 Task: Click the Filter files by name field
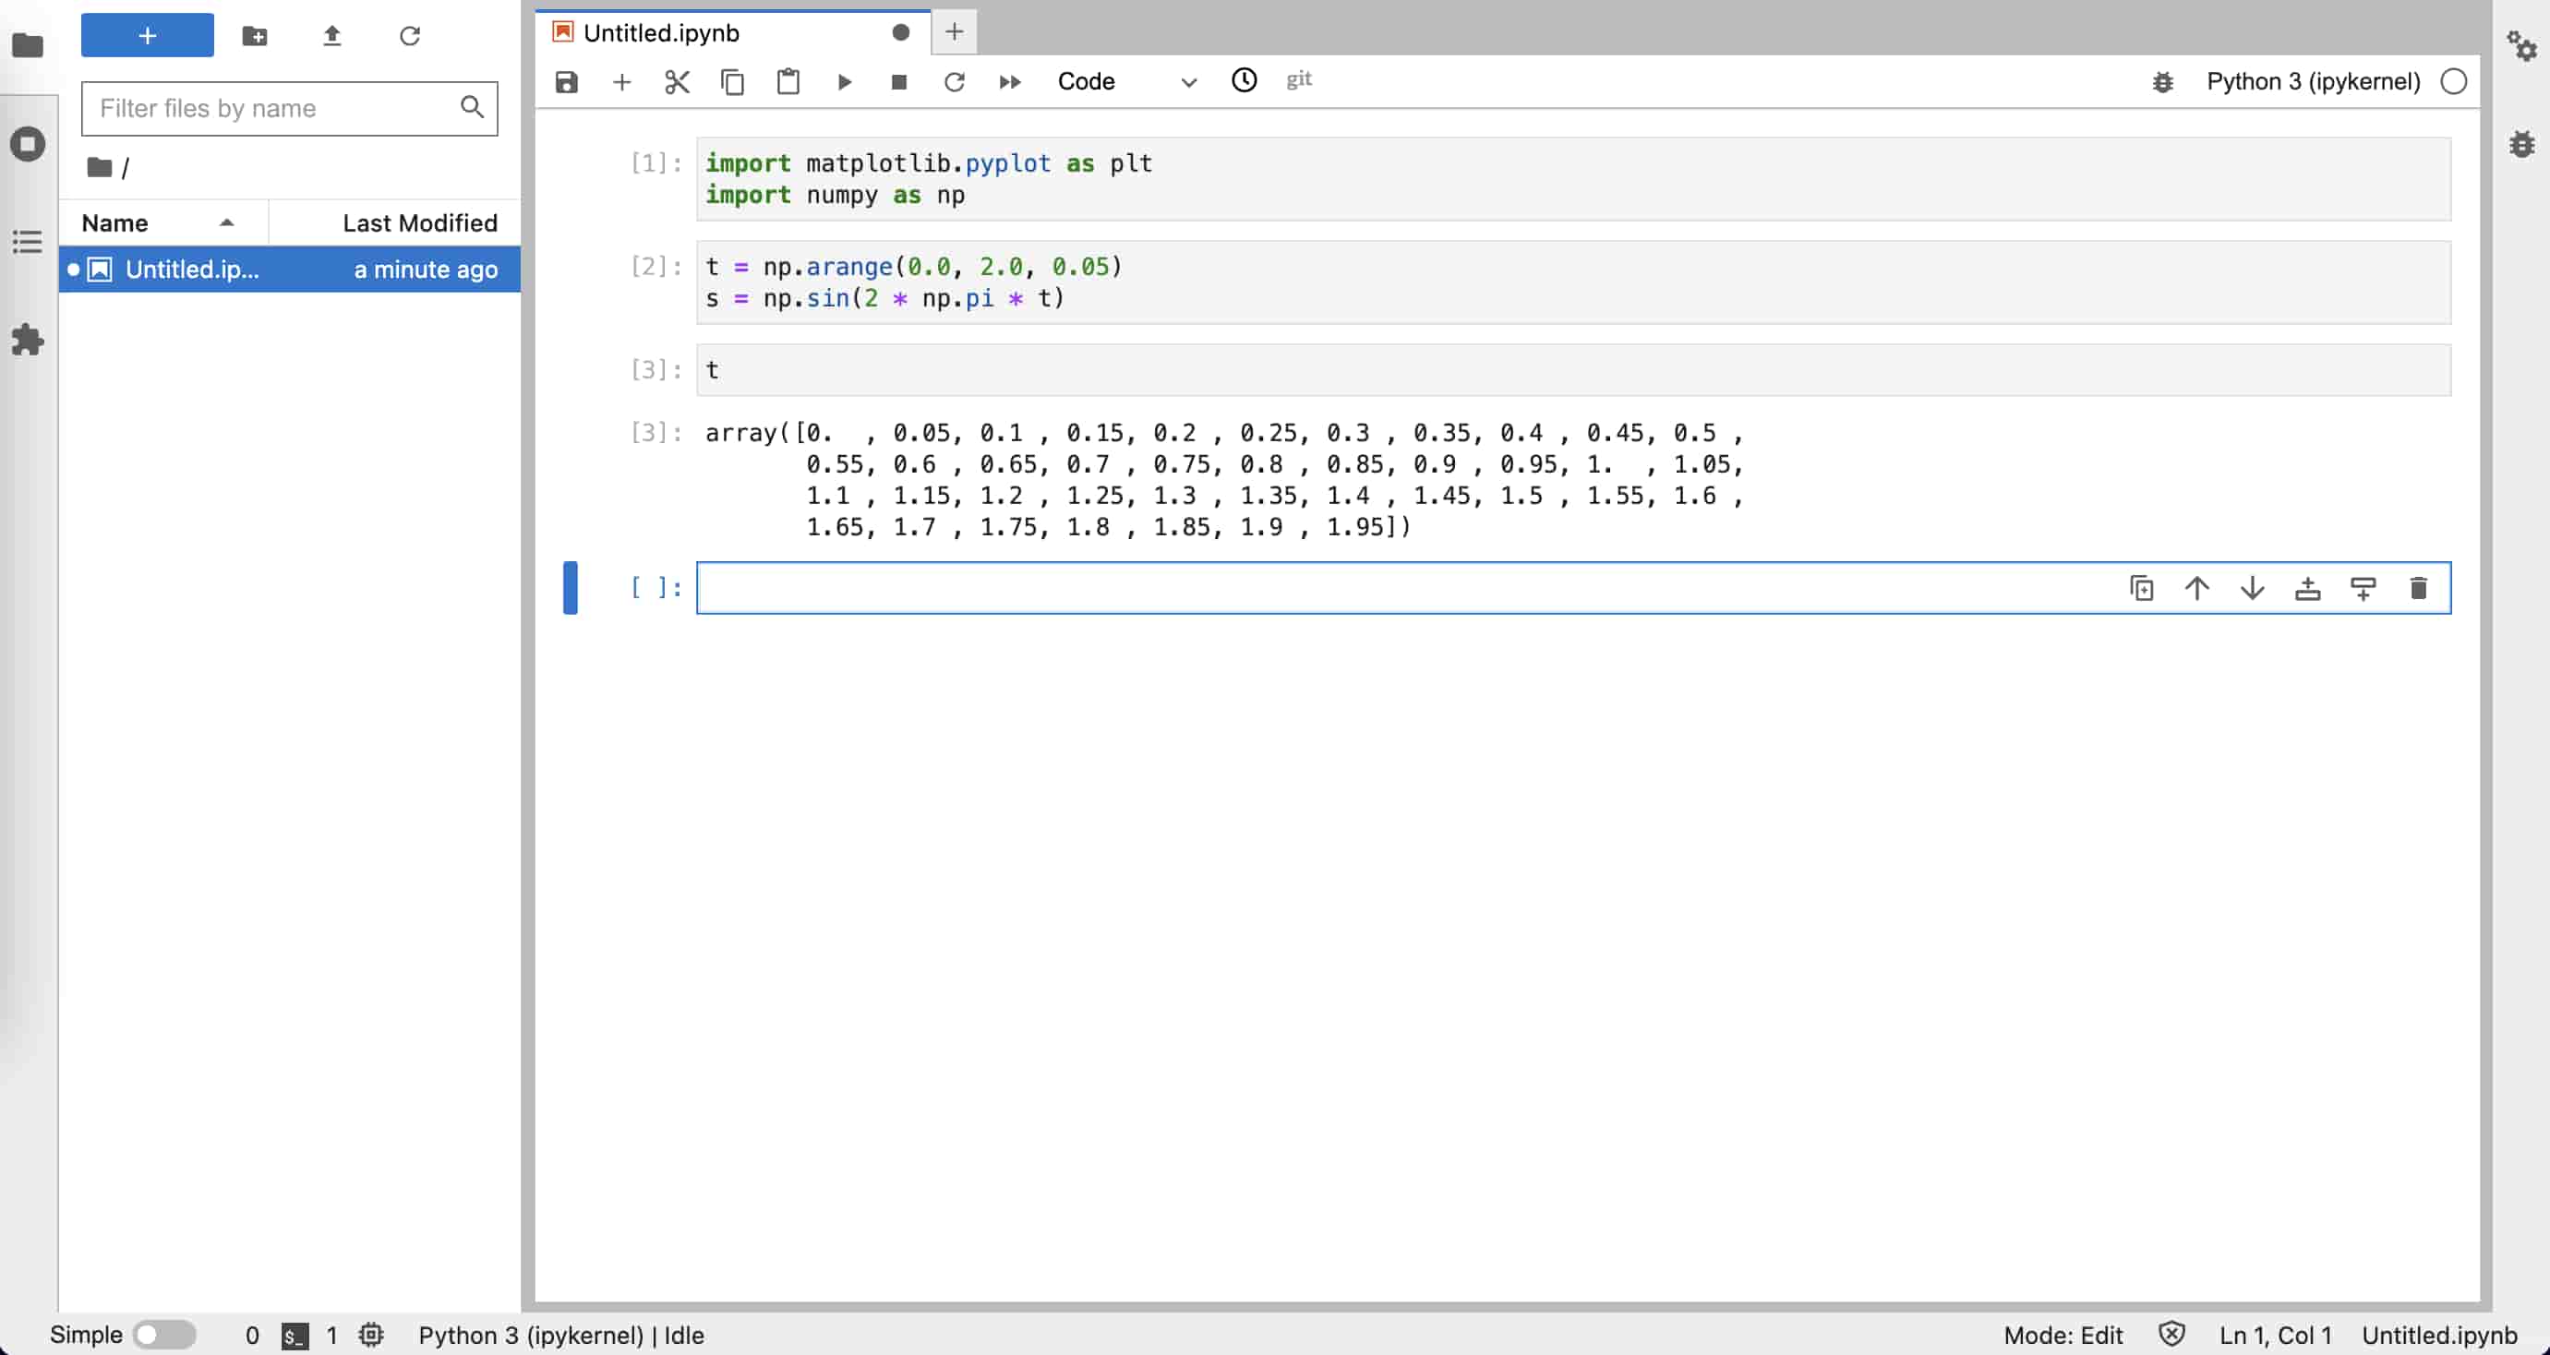pyautogui.click(x=289, y=108)
